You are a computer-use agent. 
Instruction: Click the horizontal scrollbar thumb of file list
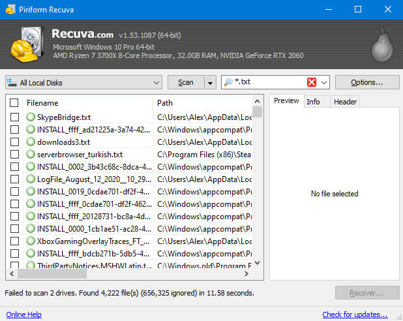[52, 273]
